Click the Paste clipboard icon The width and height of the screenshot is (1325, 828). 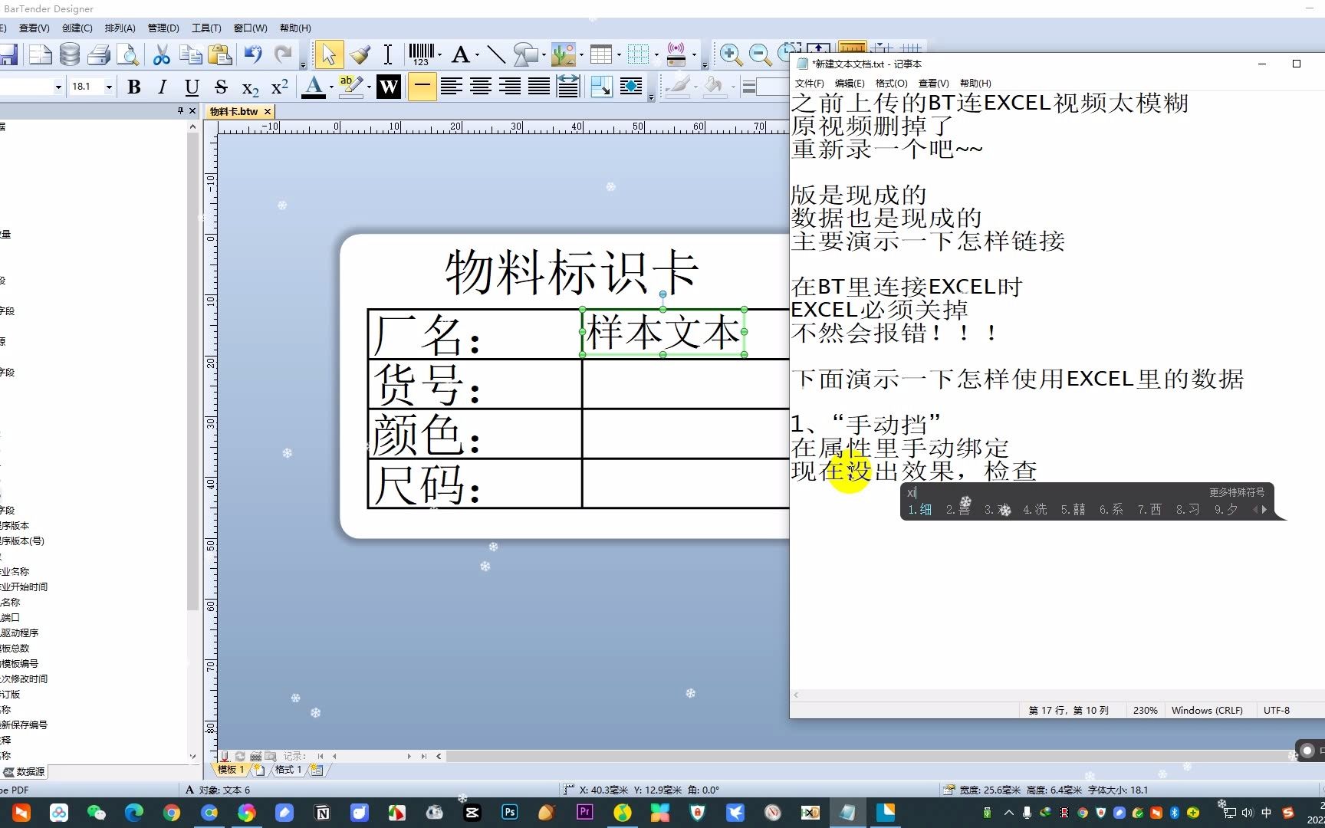point(220,54)
